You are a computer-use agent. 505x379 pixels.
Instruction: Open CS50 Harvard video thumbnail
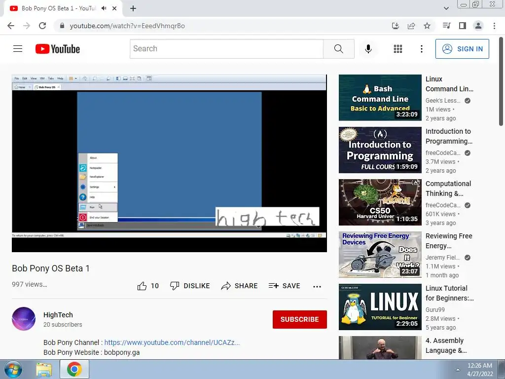[380, 202]
